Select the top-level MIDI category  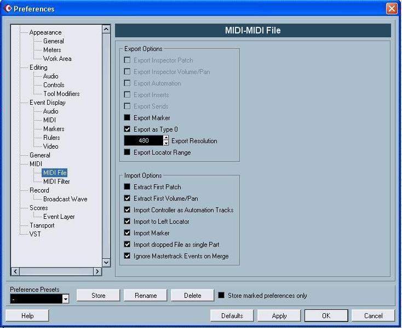click(36, 164)
